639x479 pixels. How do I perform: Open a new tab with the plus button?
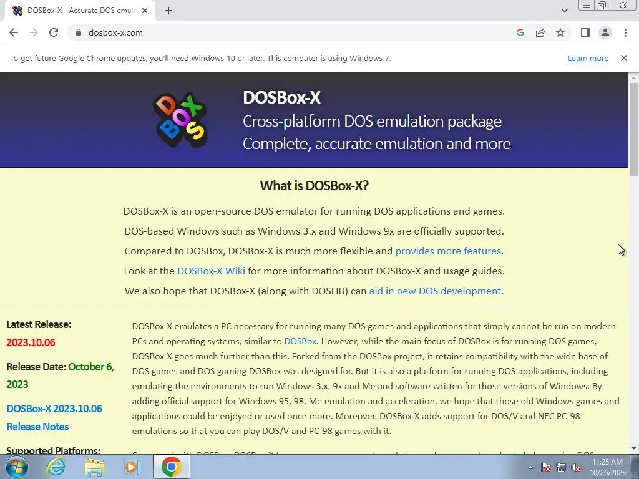(168, 11)
